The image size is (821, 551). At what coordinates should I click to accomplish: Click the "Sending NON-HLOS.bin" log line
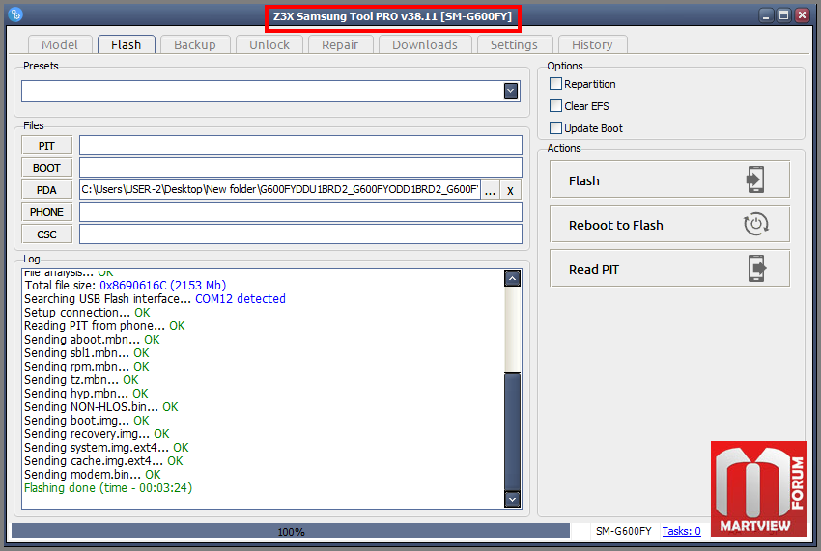coord(101,407)
